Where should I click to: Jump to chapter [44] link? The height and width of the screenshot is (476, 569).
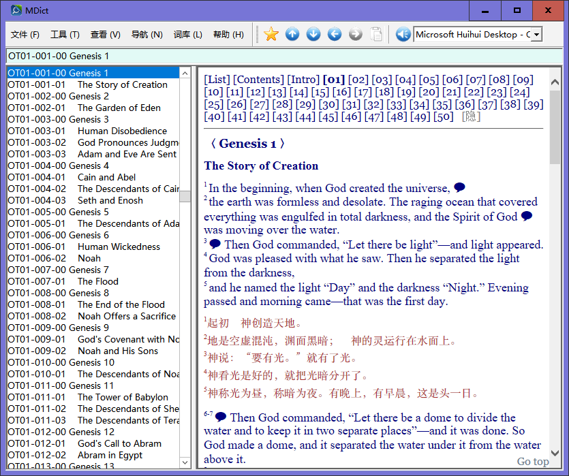click(305, 116)
